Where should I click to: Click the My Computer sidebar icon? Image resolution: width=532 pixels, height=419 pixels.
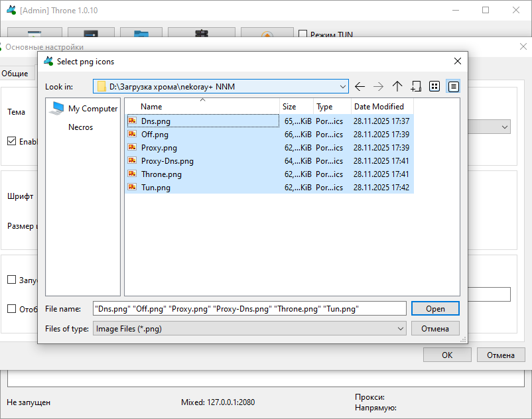pyautogui.click(x=56, y=109)
